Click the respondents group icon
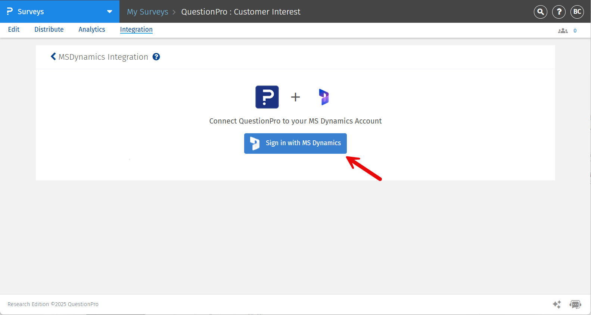591x315 pixels. coord(563,31)
